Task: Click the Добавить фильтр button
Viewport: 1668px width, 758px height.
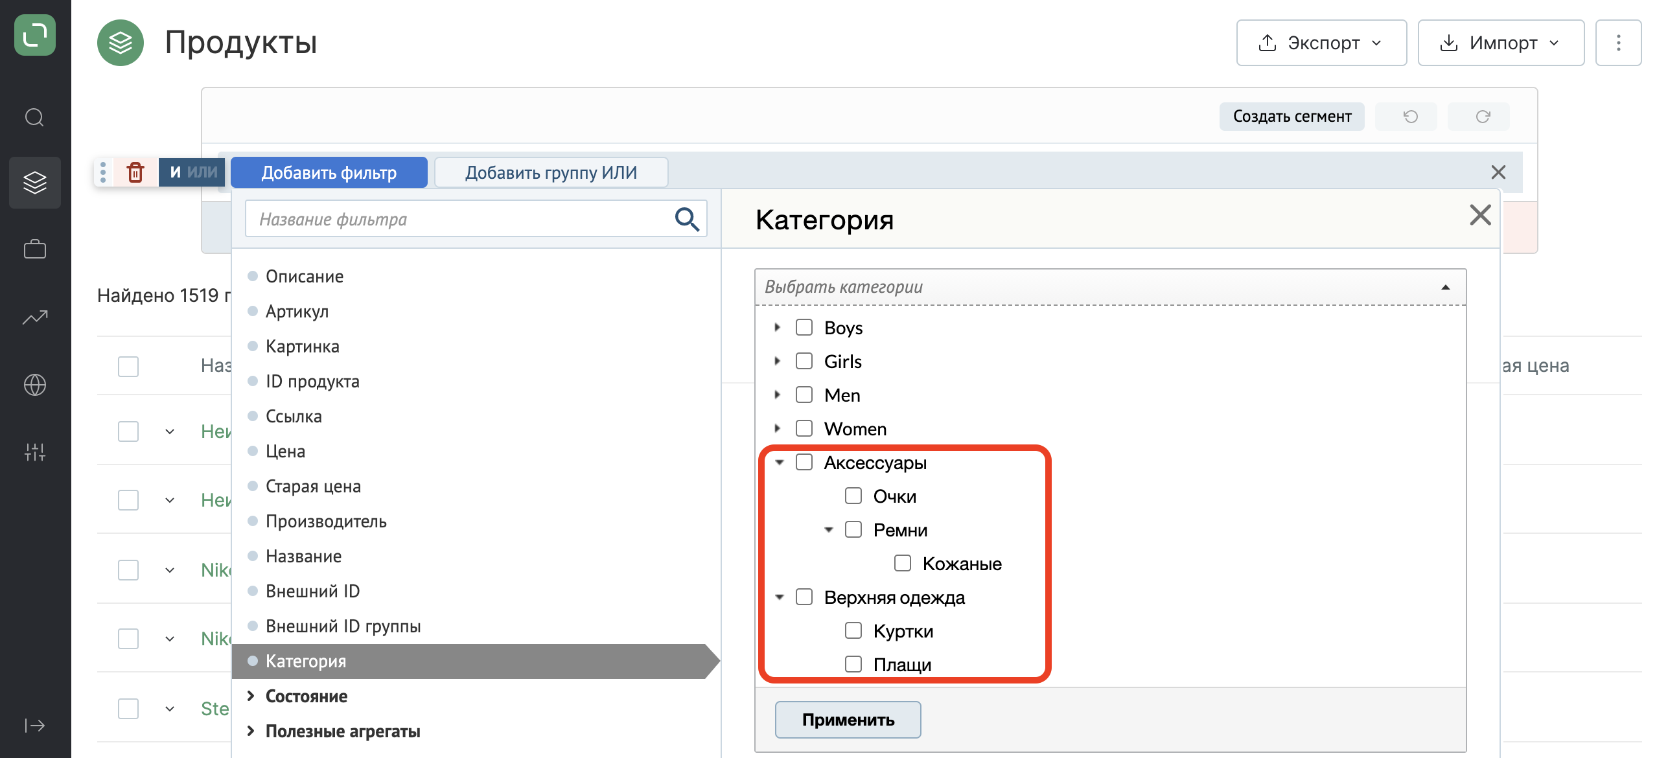Action: click(x=329, y=172)
